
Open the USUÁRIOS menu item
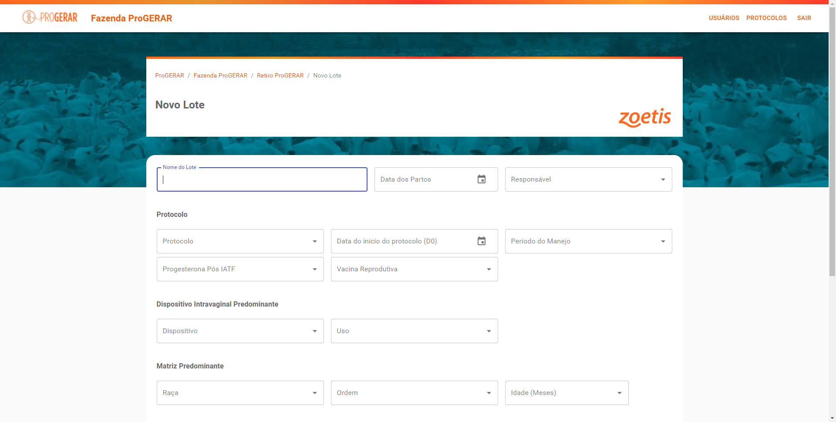click(x=724, y=18)
